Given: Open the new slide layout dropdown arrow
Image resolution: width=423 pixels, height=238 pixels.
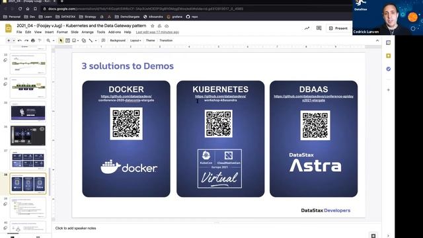Looking at the screenshot, I should click(14, 40).
